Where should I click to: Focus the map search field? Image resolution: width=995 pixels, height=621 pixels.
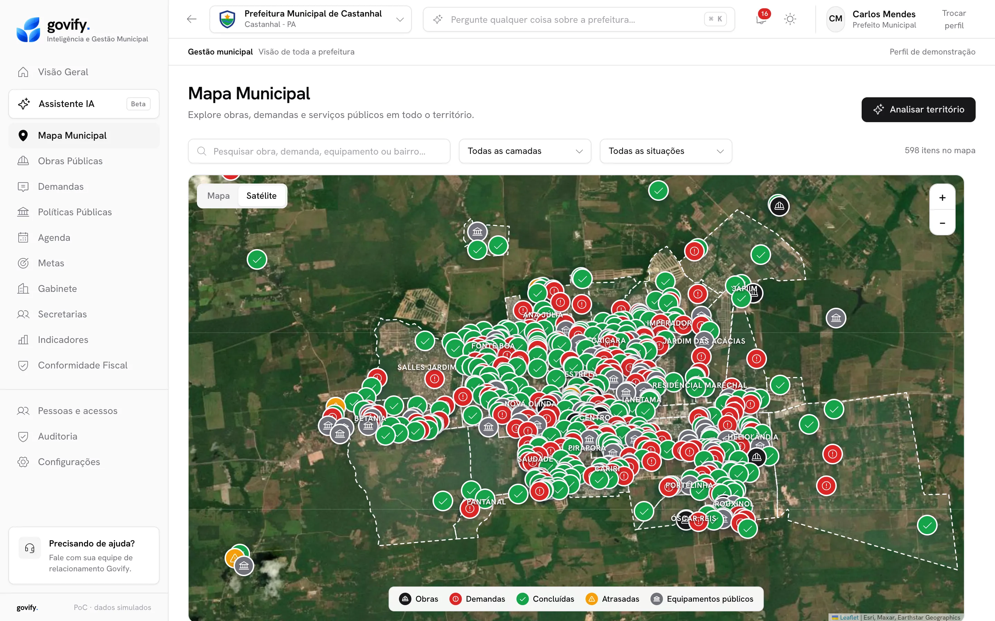[319, 151]
